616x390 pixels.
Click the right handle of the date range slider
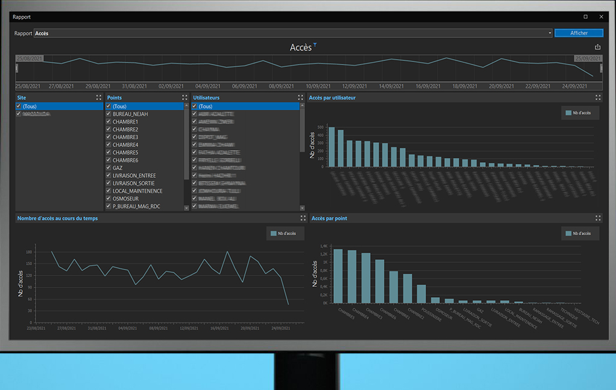601,68
